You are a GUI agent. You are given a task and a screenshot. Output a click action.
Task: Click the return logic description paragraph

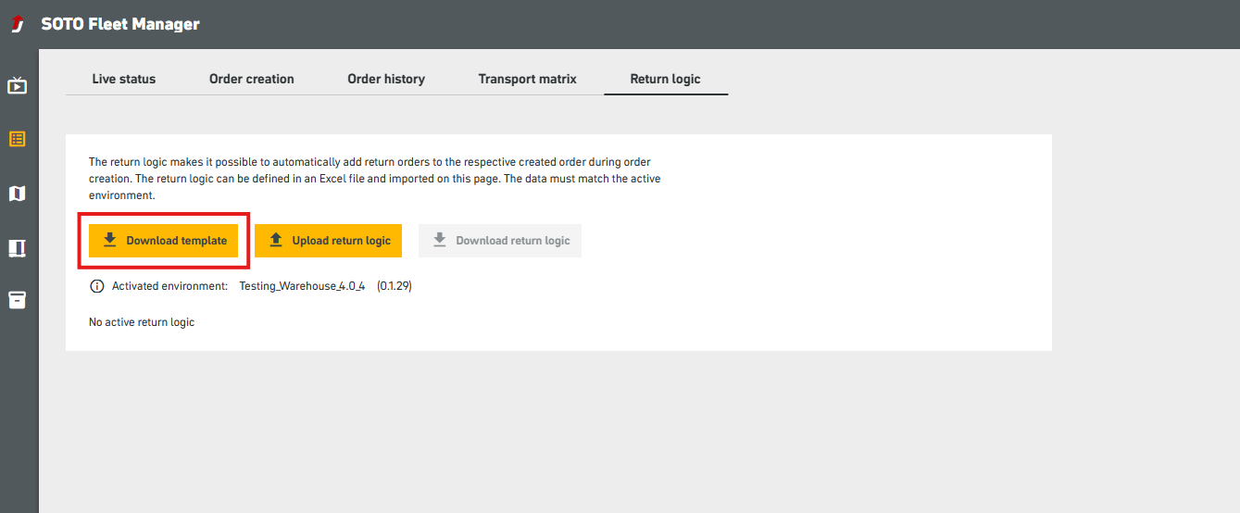point(375,179)
